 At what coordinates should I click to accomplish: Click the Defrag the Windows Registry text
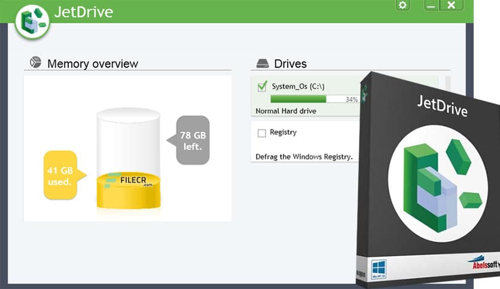pyautogui.click(x=303, y=157)
